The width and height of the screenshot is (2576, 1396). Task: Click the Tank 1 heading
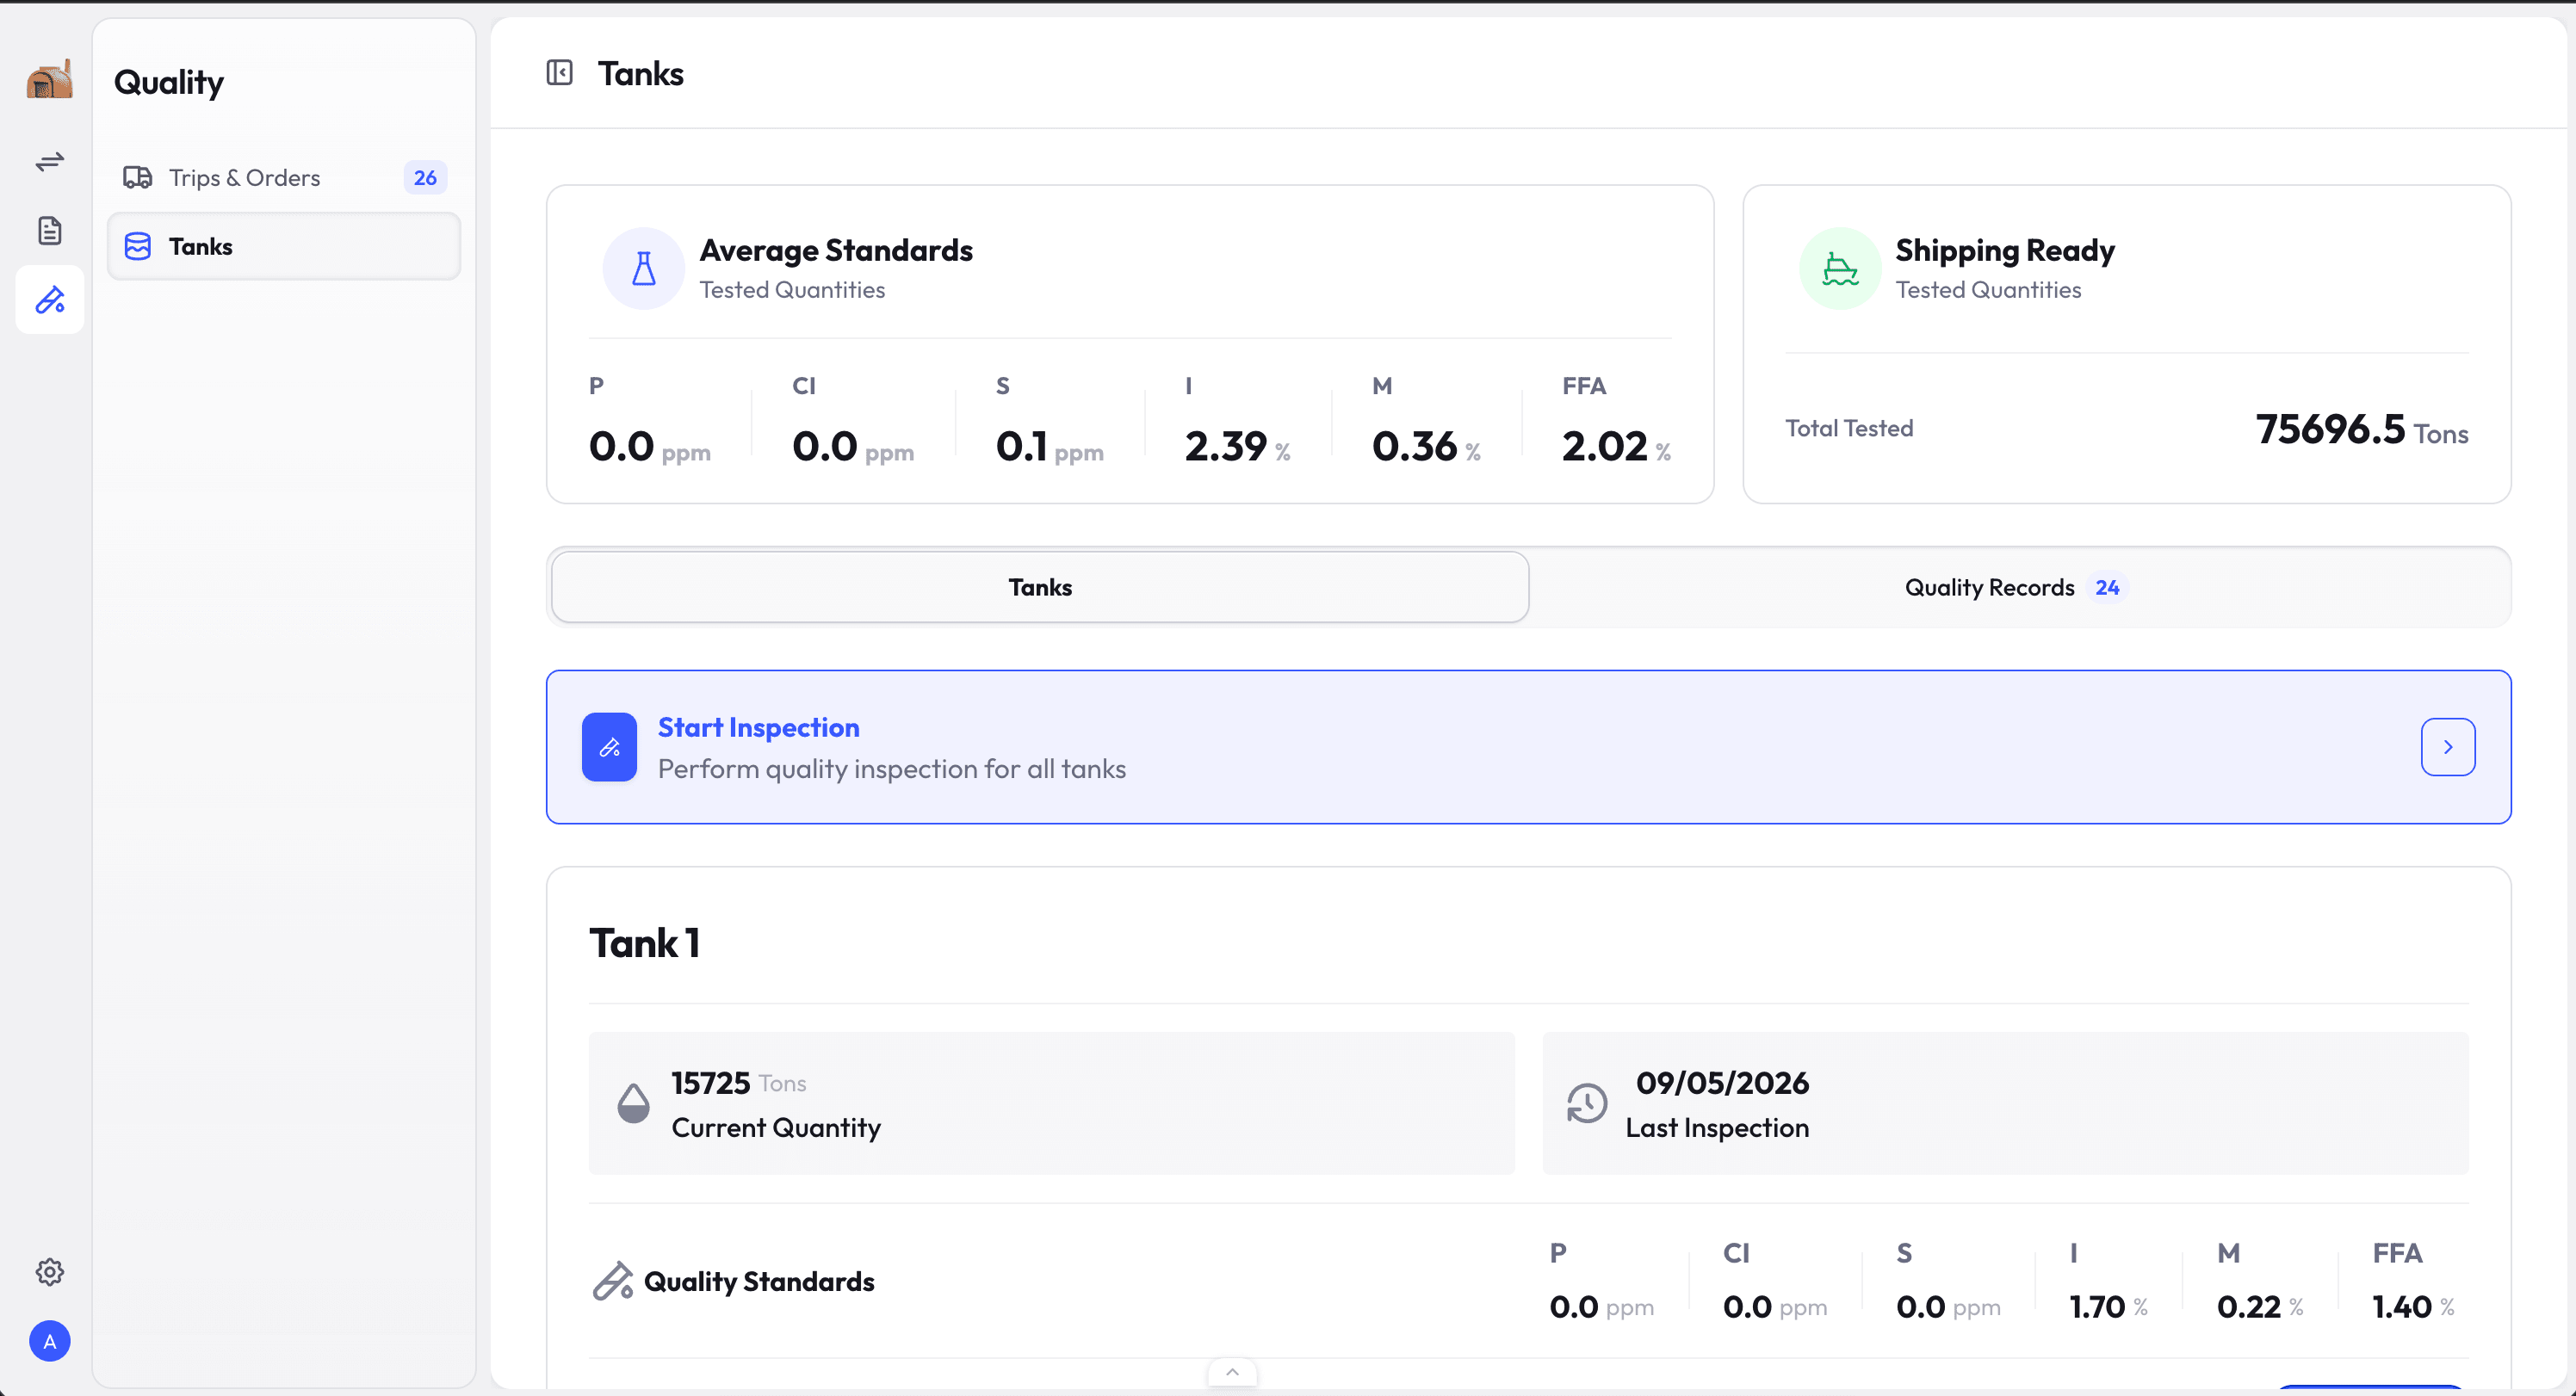tap(645, 943)
